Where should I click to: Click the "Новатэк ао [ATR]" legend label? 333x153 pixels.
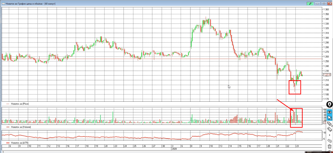coord(19,142)
